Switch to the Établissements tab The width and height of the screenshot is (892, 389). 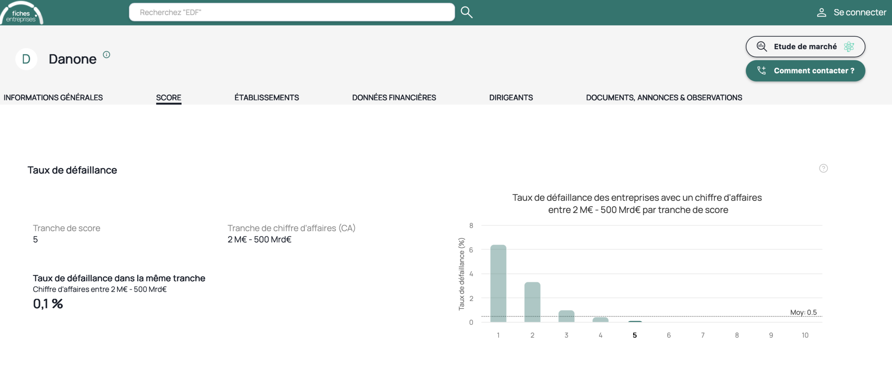[267, 98]
